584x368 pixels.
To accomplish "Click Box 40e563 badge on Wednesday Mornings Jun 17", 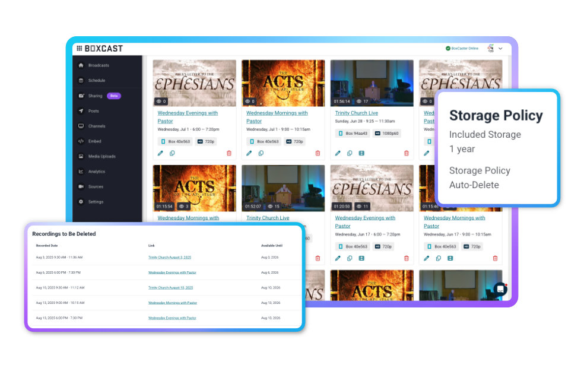I will point(442,246).
